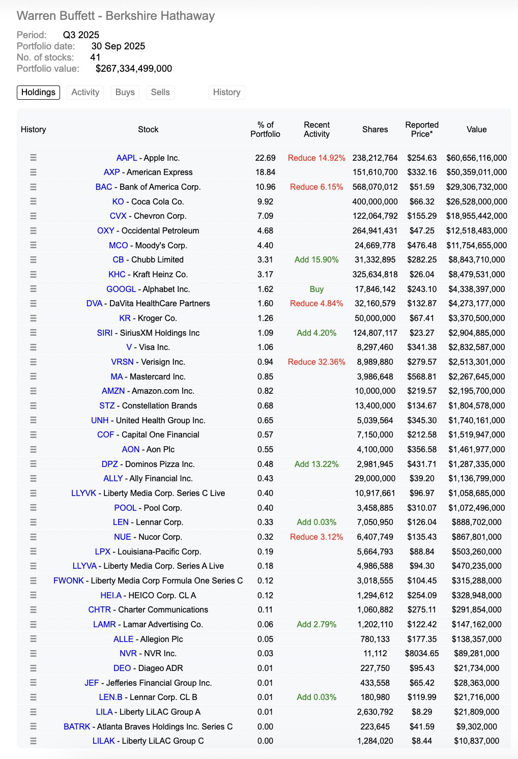Follow the OXY ticker link
The image size is (518, 759).
pyautogui.click(x=105, y=230)
